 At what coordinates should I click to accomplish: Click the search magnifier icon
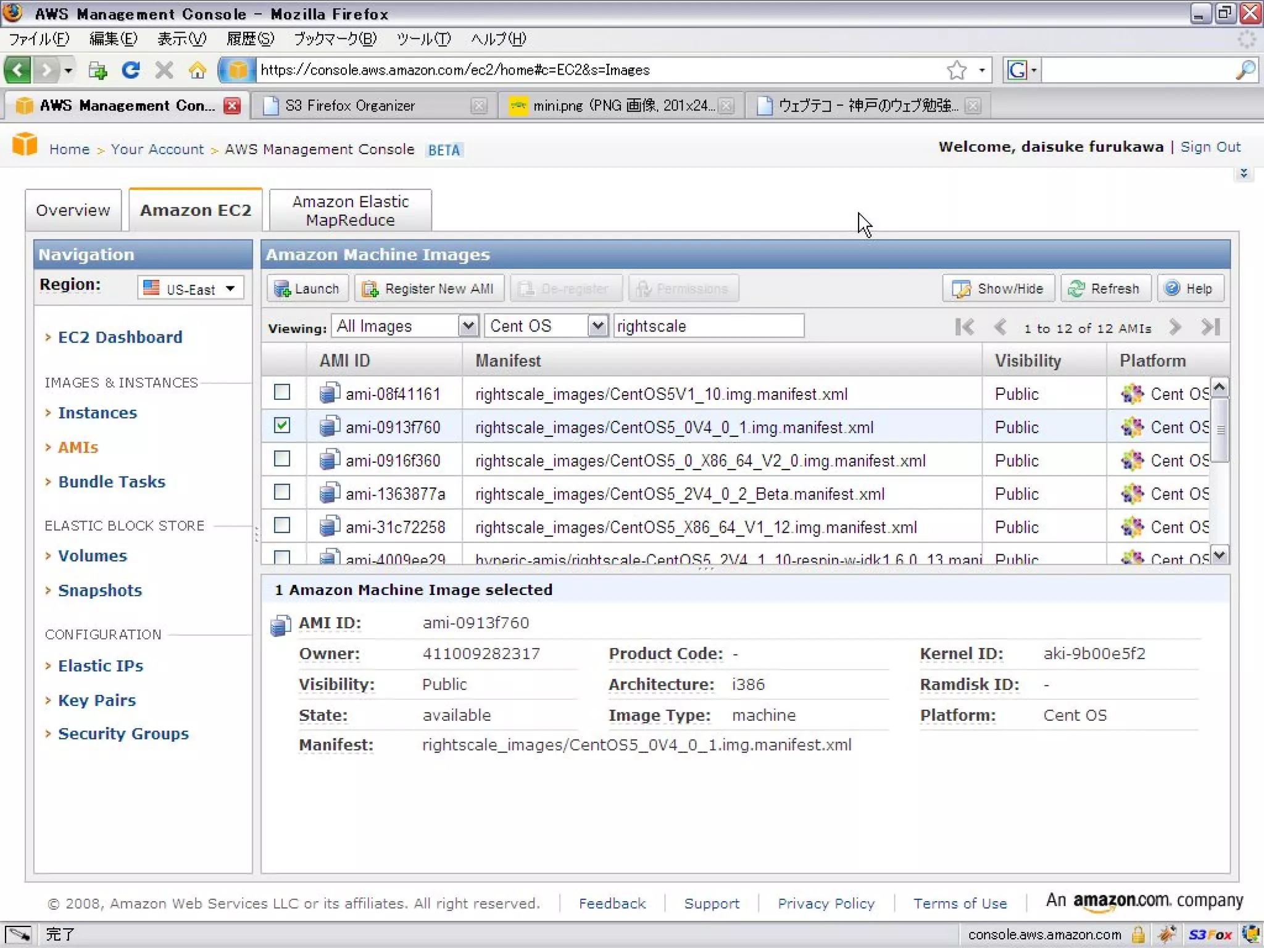click(1245, 70)
